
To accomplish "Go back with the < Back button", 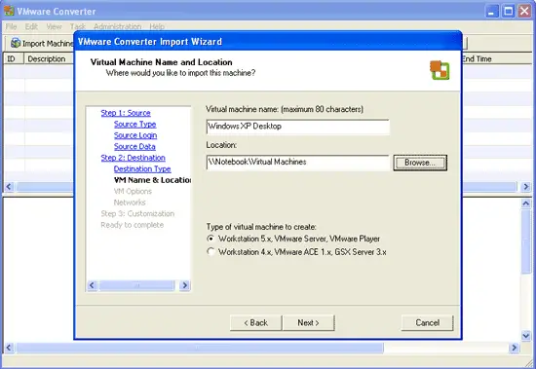I will [256, 323].
